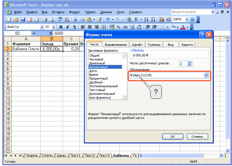Toggle Bold formatting button Ж
The height and width of the screenshot is (166, 232).
tap(61, 27)
